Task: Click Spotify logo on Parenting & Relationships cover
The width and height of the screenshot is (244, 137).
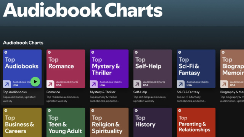Action: tap(180, 111)
